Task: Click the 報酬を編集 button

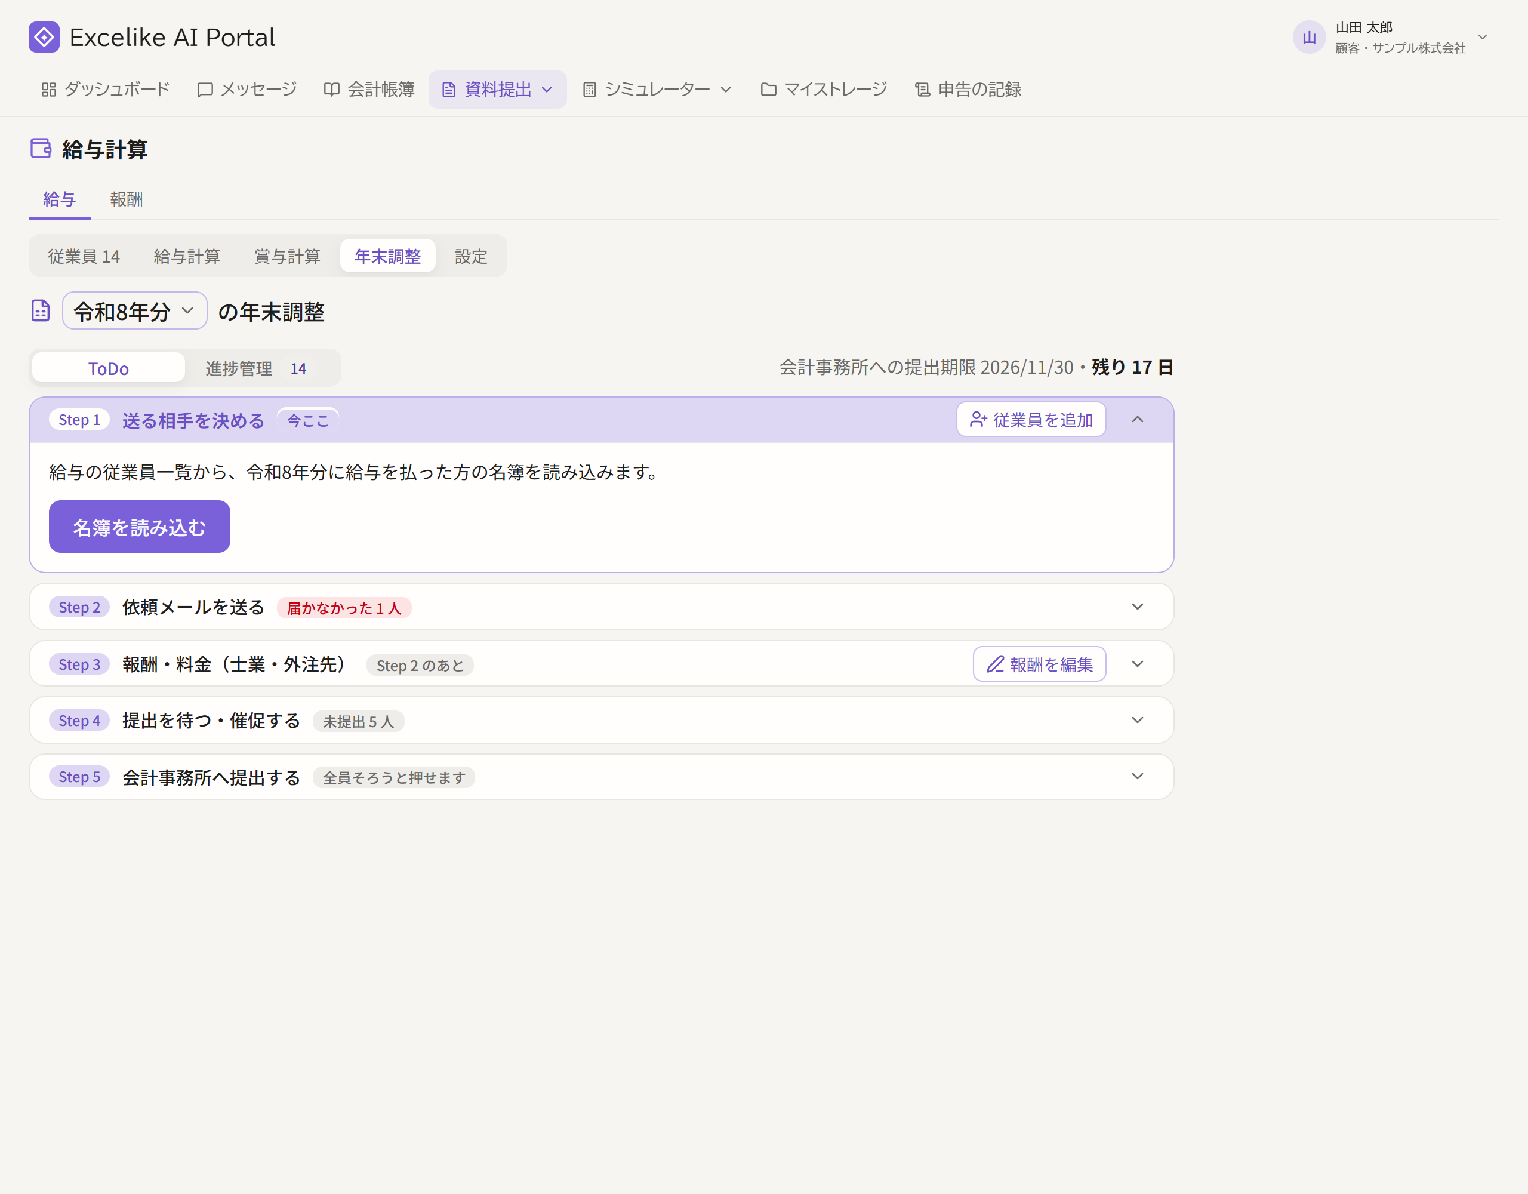Action: tap(1040, 664)
